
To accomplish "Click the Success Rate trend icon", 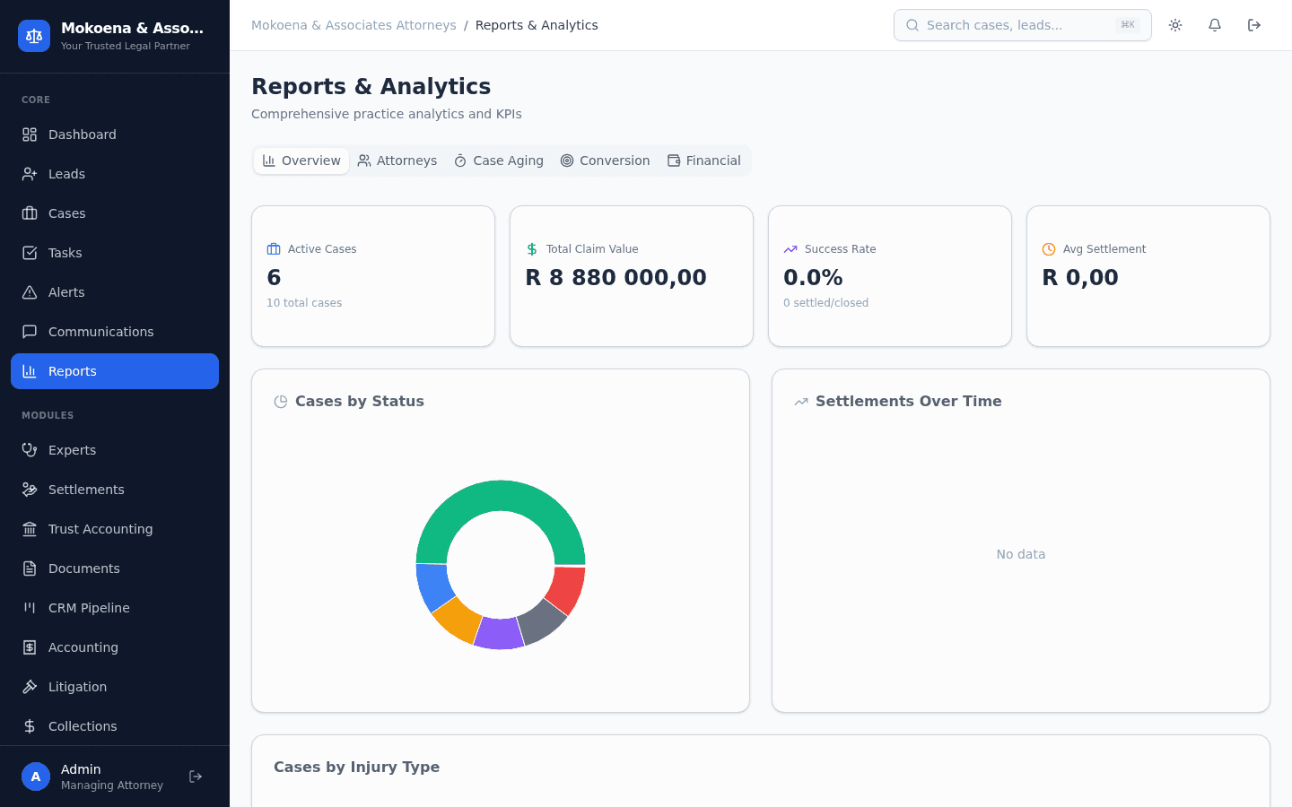I will (x=790, y=249).
